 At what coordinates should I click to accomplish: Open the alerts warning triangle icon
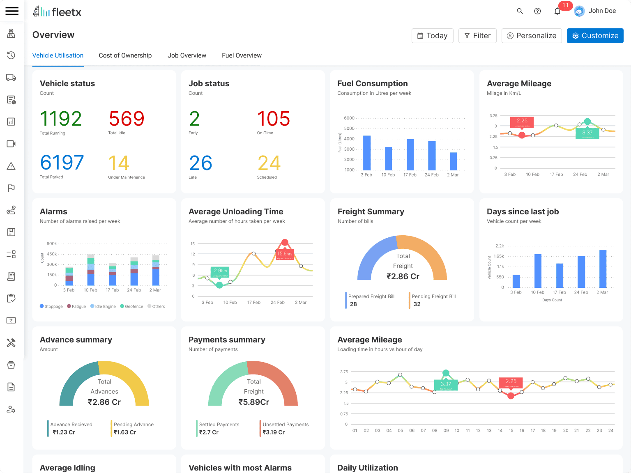point(11,166)
